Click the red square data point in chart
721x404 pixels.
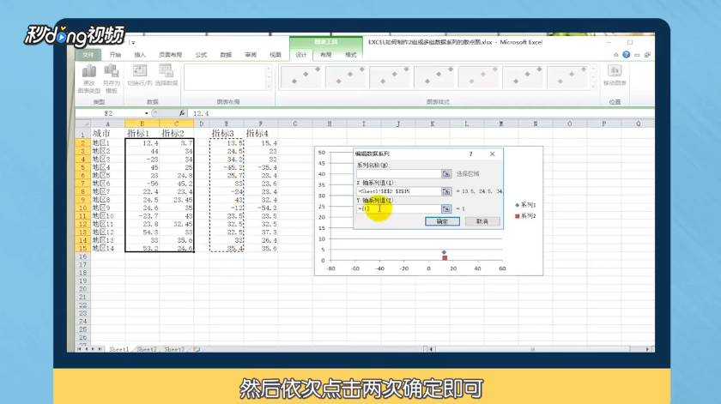pos(445,258)
